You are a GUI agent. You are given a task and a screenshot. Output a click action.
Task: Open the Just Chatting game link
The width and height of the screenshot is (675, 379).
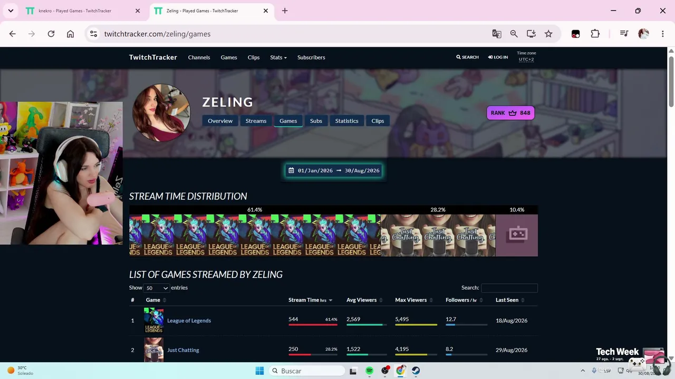point(183,350)
